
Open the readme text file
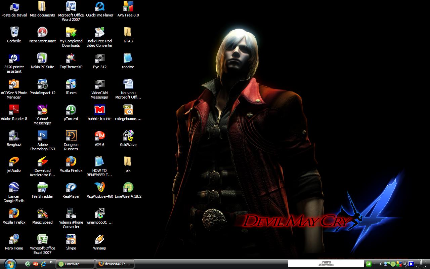(128, 61)
